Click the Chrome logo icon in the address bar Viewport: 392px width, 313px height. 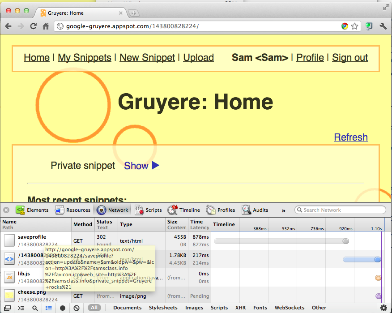click(x=345, y=26)
